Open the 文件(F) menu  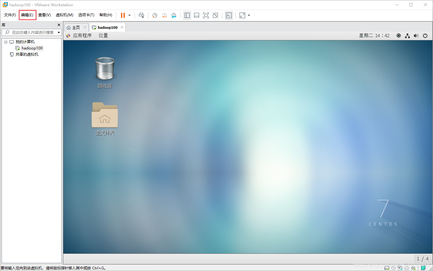tap(10, 15)
